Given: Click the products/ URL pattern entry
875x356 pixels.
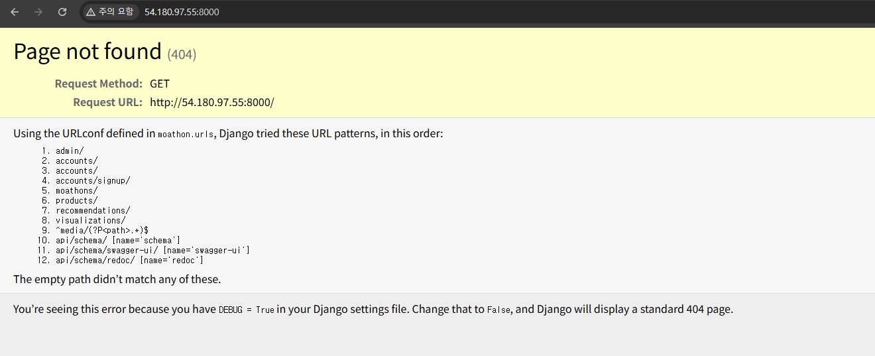Looking at the screenshot, I should [76, 200].
